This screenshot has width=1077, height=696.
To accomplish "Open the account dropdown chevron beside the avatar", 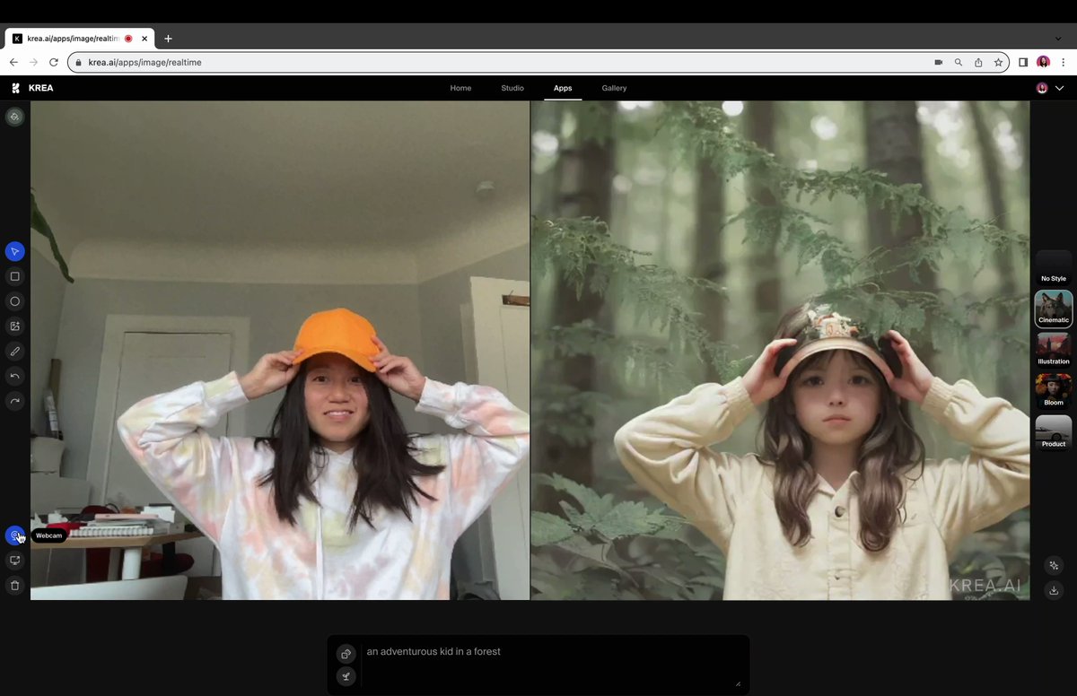I will [x=1059, y=88].
